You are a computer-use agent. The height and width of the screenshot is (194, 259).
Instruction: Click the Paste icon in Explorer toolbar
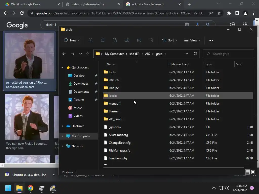pos(115,40)
